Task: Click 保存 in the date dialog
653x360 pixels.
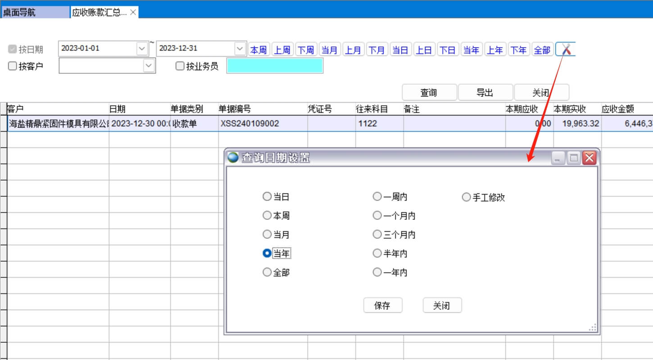Action: click(x=382, y=305)
